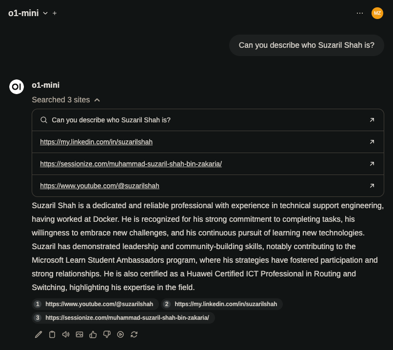The image size is (393, 350).
Task: Click citation 3 sessionize source chip
Action: pos(123,318)
